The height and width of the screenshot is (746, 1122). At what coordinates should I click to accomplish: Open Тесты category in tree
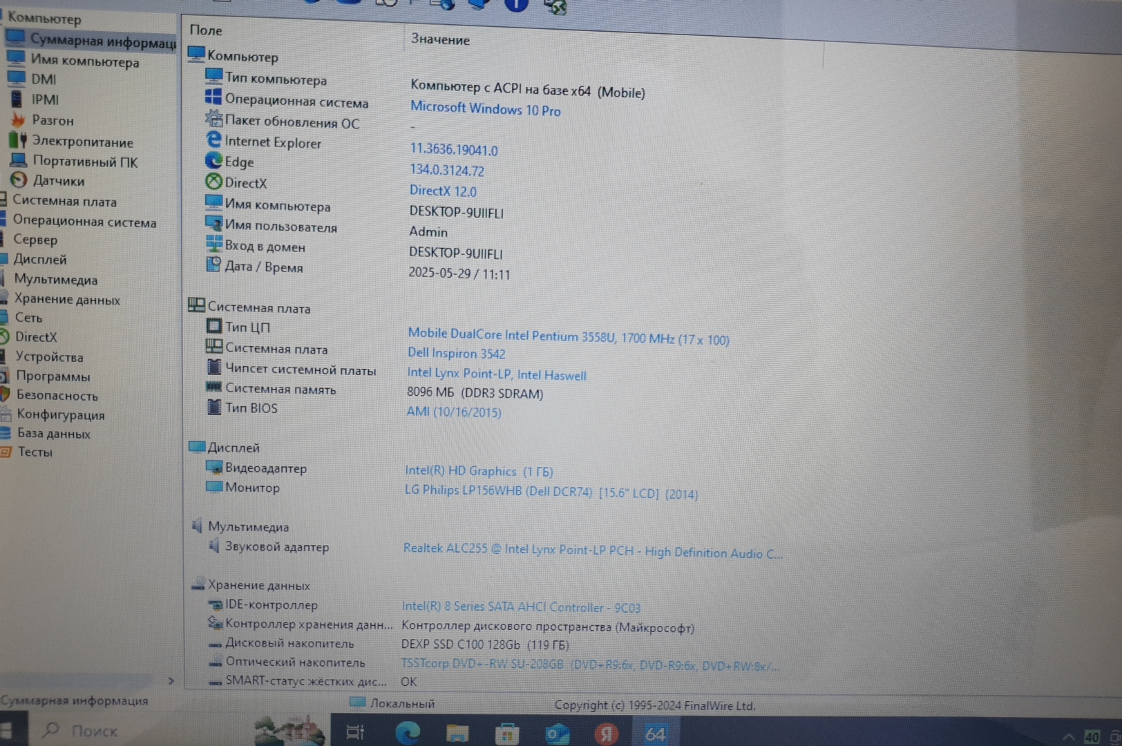point(35,452)
